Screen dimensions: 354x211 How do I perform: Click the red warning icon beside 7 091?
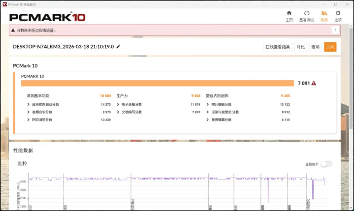click(x=314, y=83)
